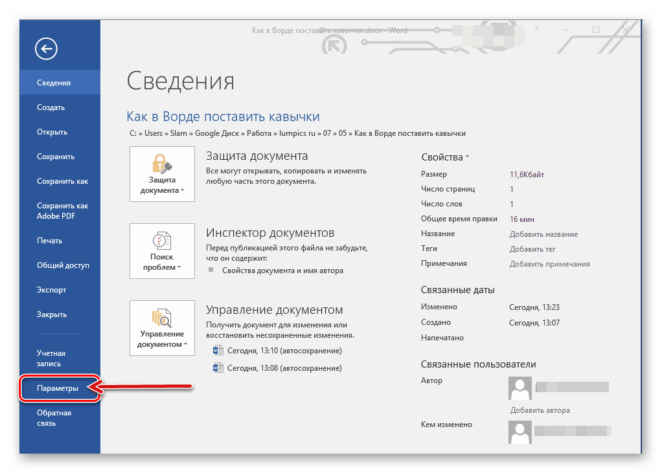
Task: Select Экспорт in the sidebar
Action: 52,290
